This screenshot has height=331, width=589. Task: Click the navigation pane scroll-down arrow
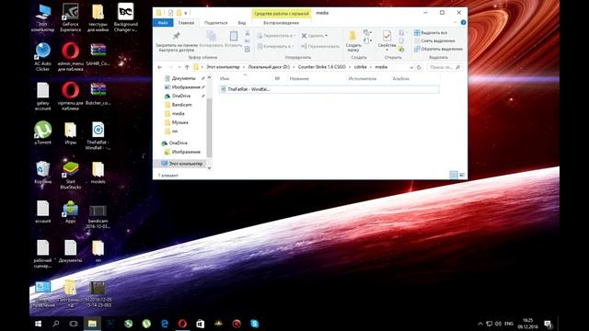pos(209,168)
